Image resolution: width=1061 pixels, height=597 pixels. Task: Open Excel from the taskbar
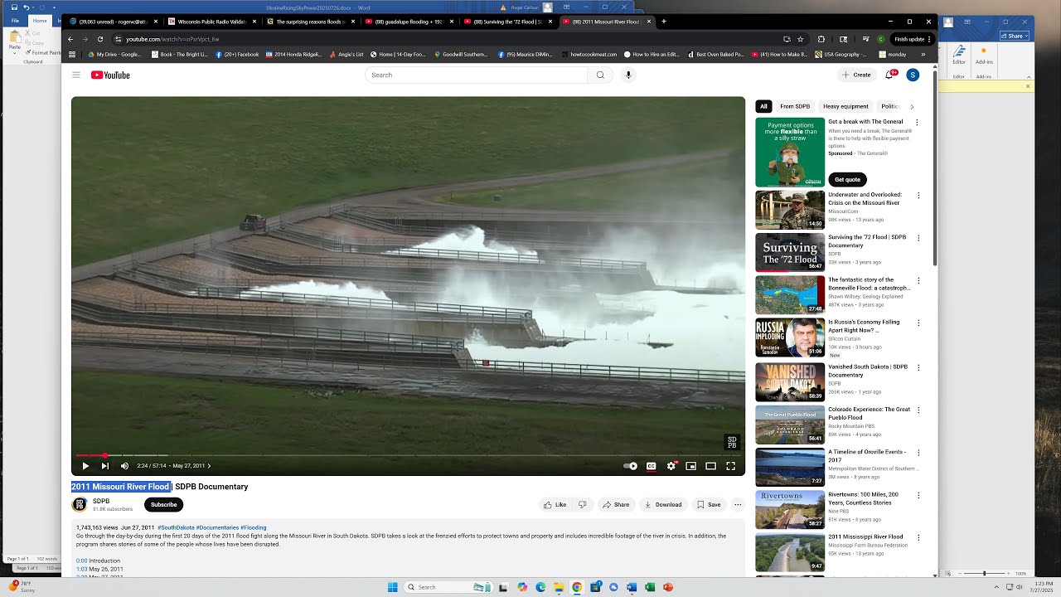(x=650, y=587)
